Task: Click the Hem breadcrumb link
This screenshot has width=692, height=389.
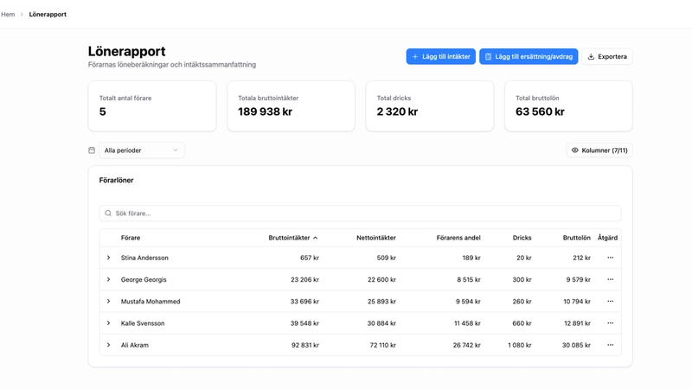Action: 8,14
